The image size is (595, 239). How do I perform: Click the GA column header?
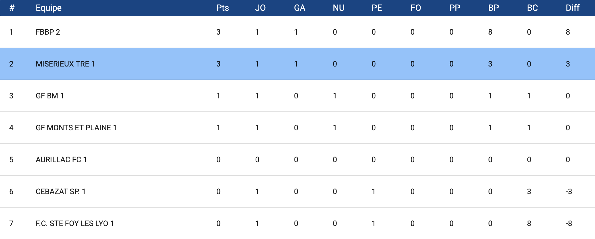coord(300,8)
